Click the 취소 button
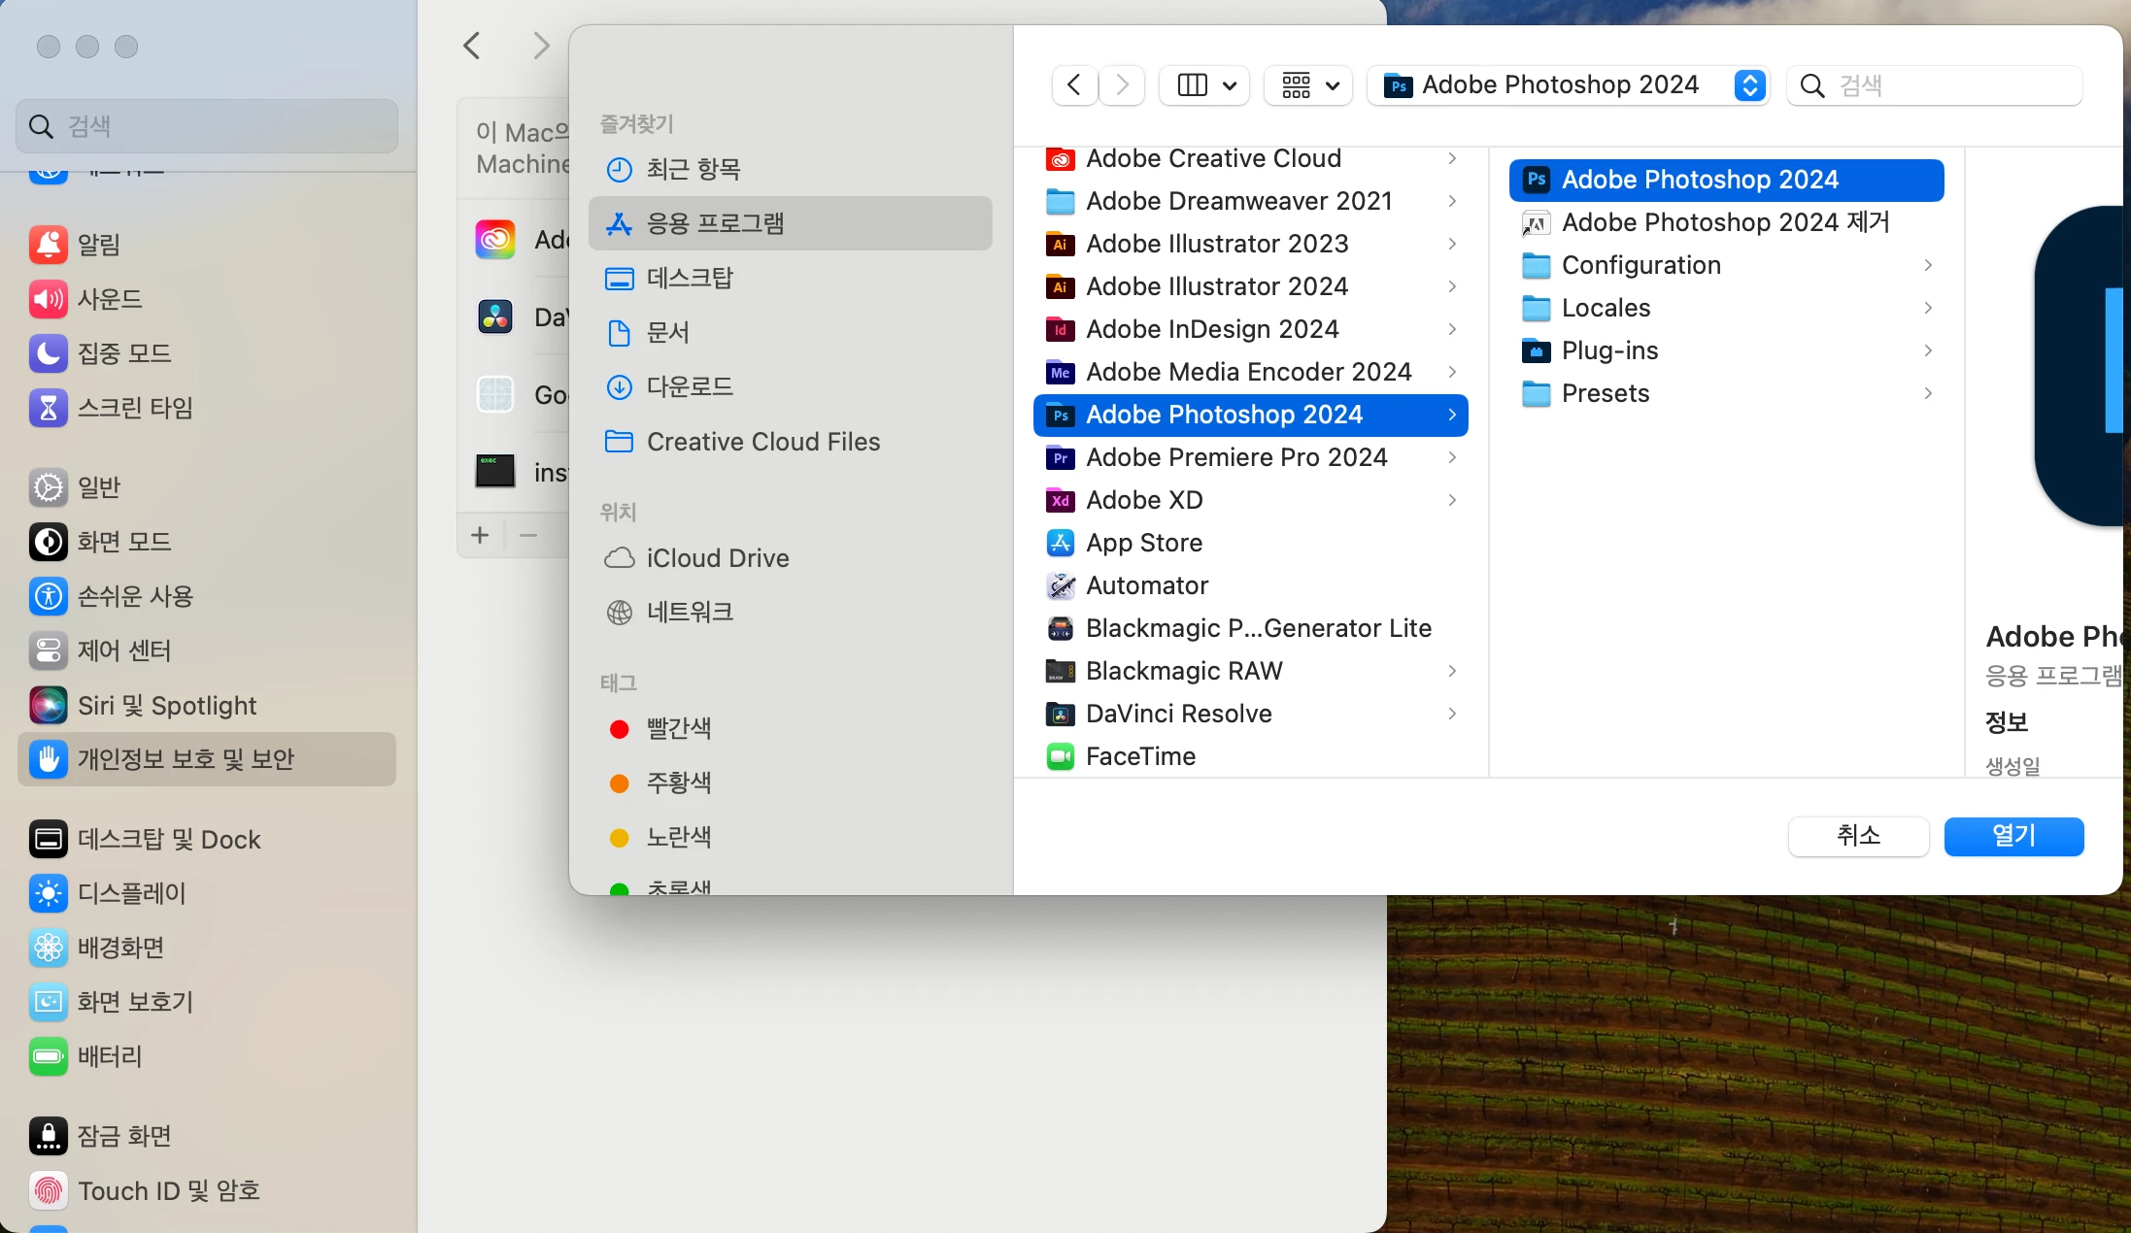The width and height of the screenshot is (2131, 1233). (x=1858, y=836)
